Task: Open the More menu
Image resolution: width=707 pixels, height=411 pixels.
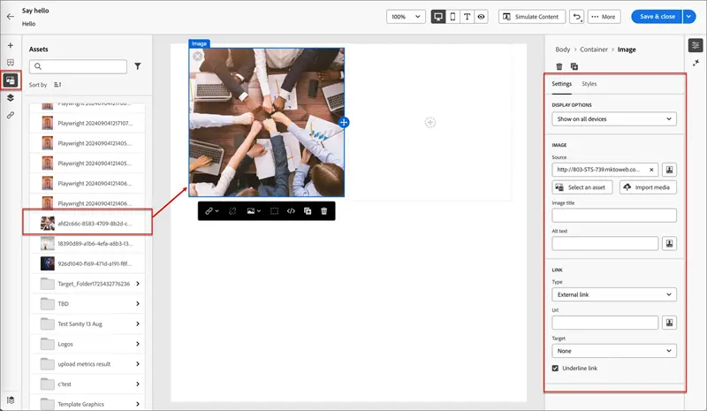Action: tap(604, 17)
